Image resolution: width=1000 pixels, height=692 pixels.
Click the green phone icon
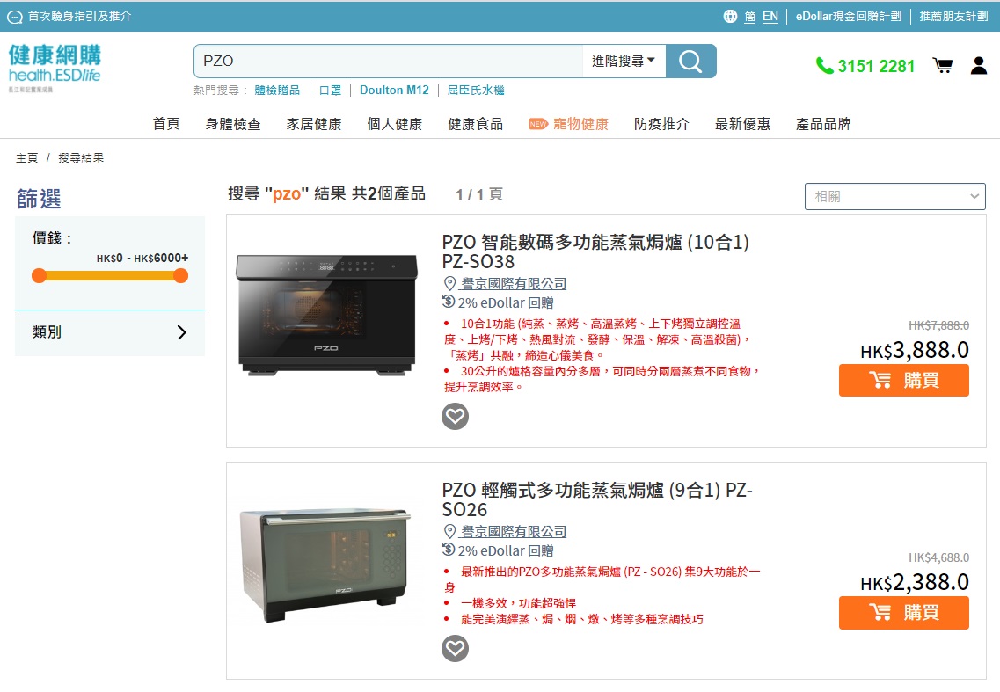point(824,66)
